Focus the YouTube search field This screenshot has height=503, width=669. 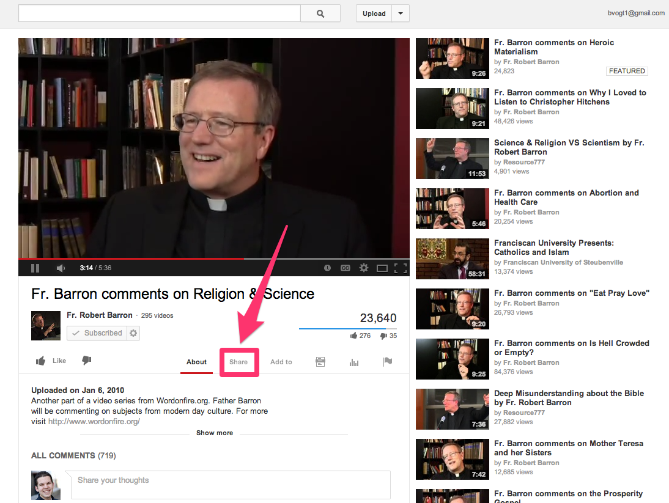pos(160,13)
